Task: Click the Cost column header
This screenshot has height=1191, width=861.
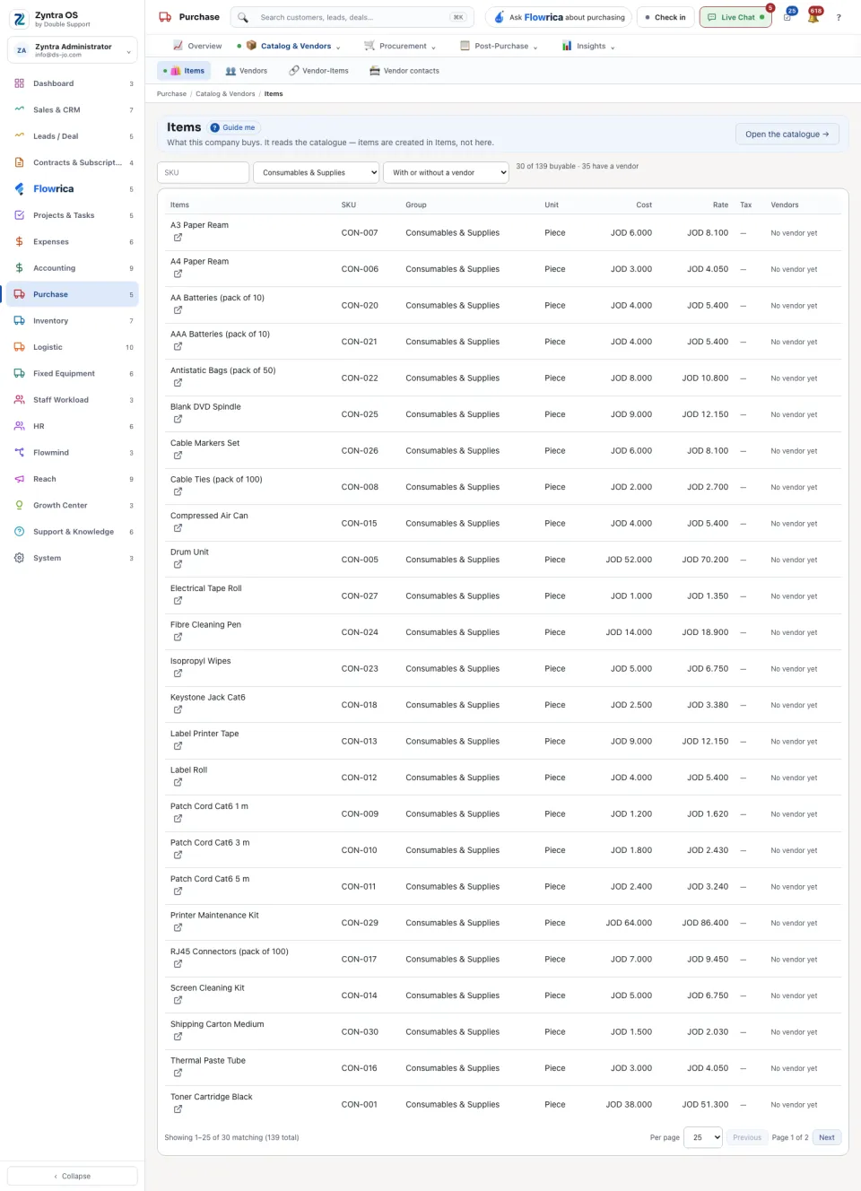Action: (x=644, y=204)
